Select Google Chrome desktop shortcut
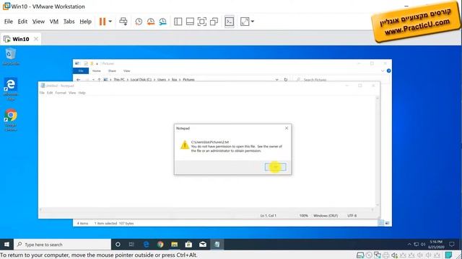 [x=11, y=120]
